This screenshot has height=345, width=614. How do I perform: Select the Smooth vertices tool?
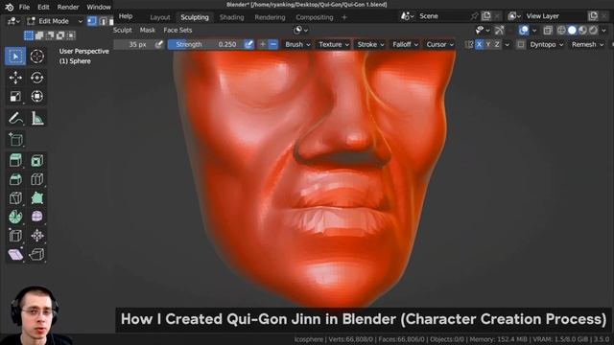pyautogui.click(x=36, y=217)
